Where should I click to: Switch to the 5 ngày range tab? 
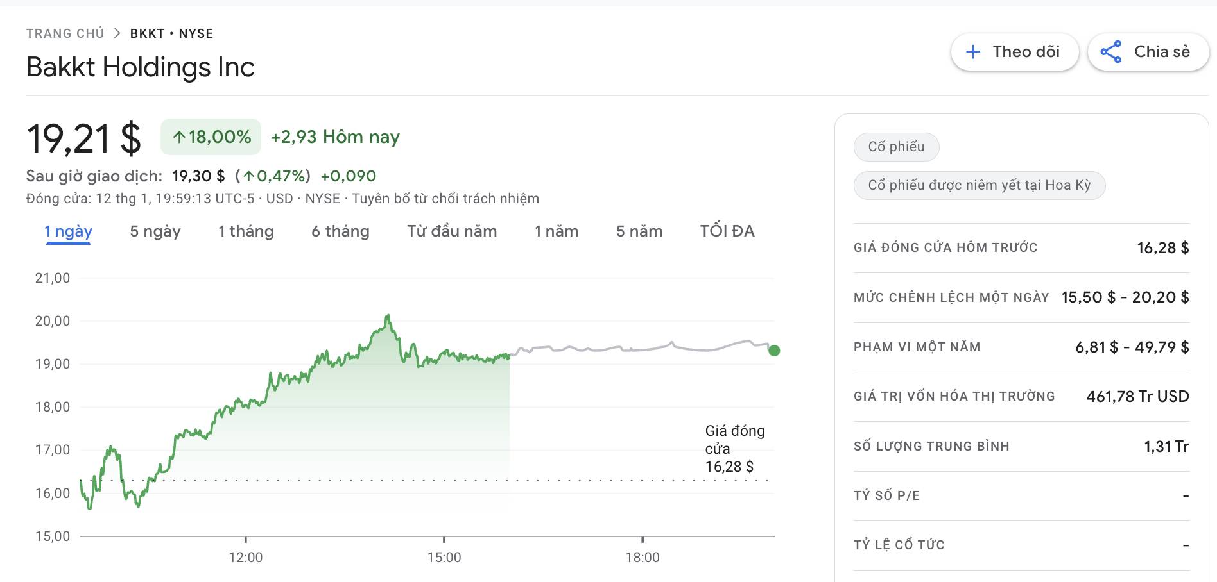155,231
